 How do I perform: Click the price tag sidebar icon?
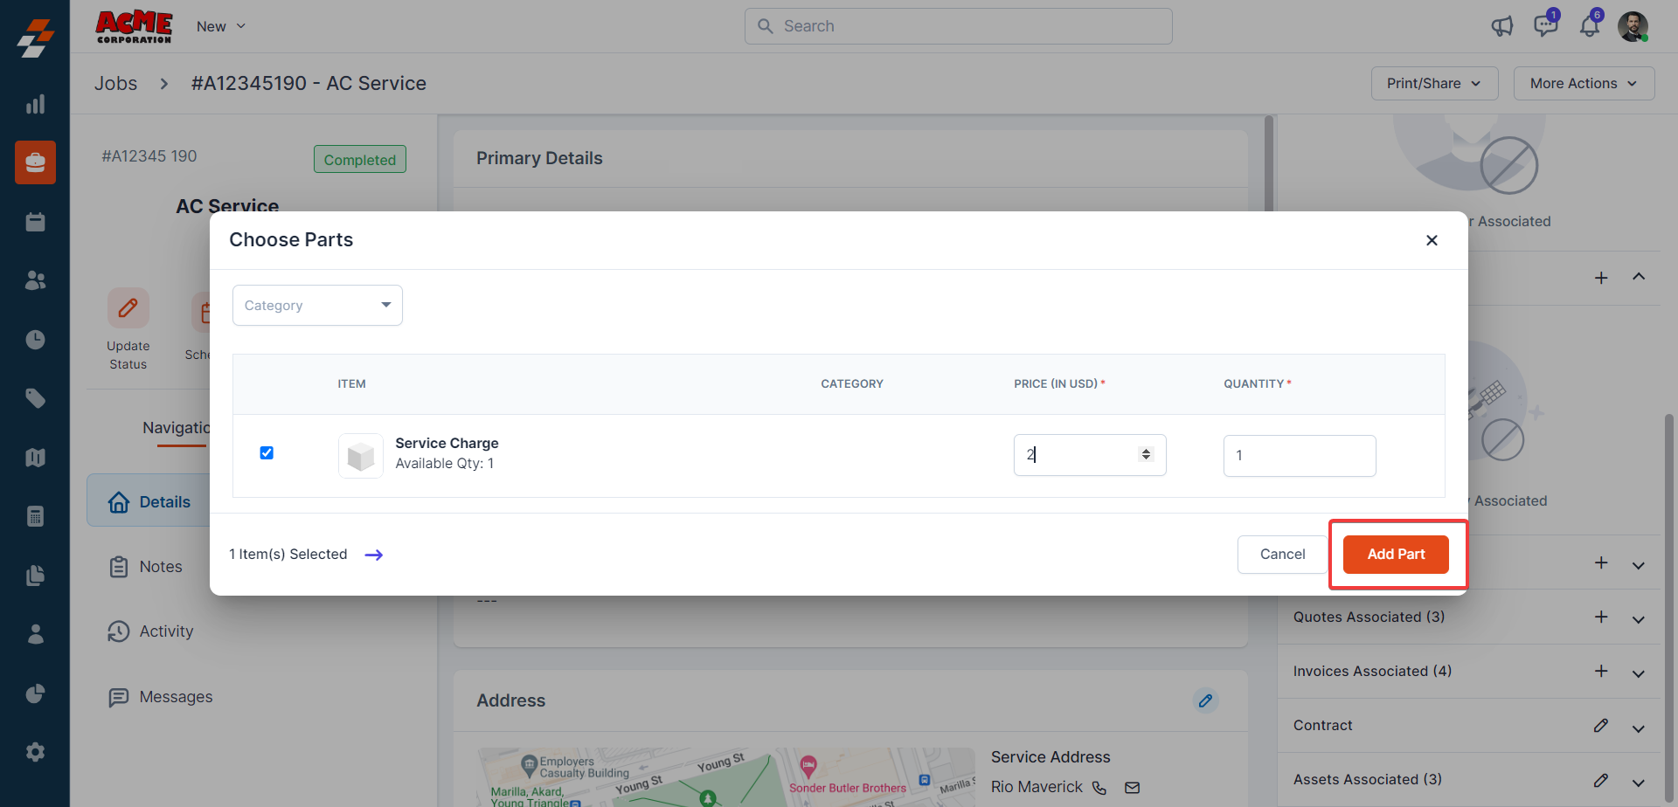click(35, 398)
